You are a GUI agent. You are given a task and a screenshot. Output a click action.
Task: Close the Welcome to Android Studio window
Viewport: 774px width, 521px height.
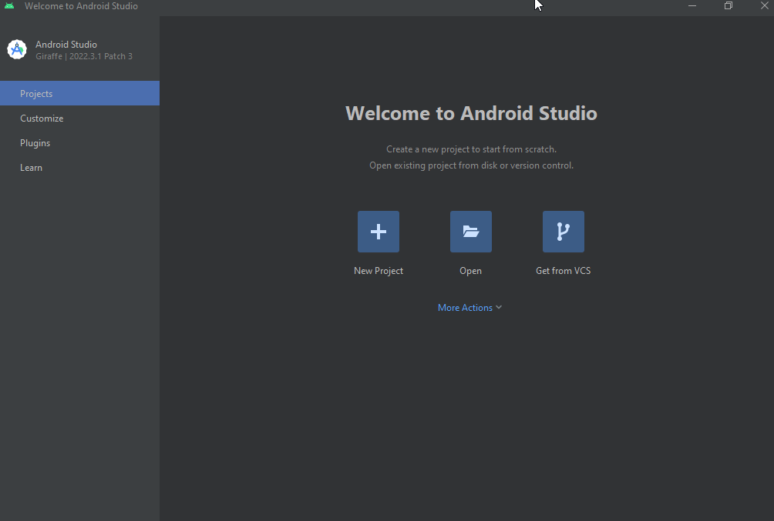click(764, 6)
